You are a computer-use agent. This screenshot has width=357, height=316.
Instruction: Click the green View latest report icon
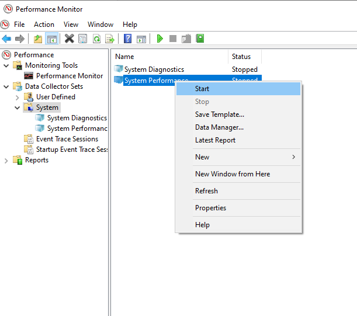tap(200, 39)
